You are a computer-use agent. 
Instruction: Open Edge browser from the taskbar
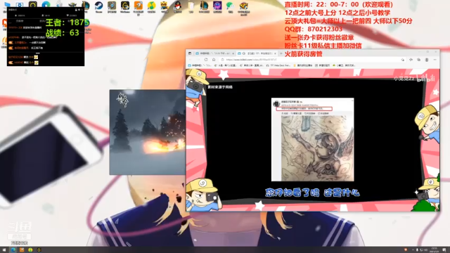[13, 250]
